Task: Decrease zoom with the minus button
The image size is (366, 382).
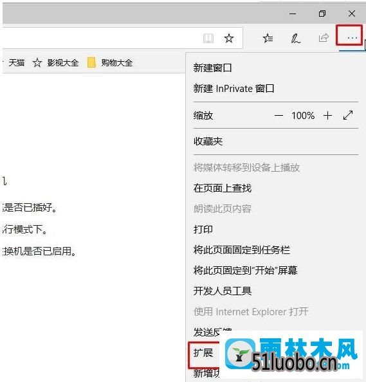Action: 279,116
